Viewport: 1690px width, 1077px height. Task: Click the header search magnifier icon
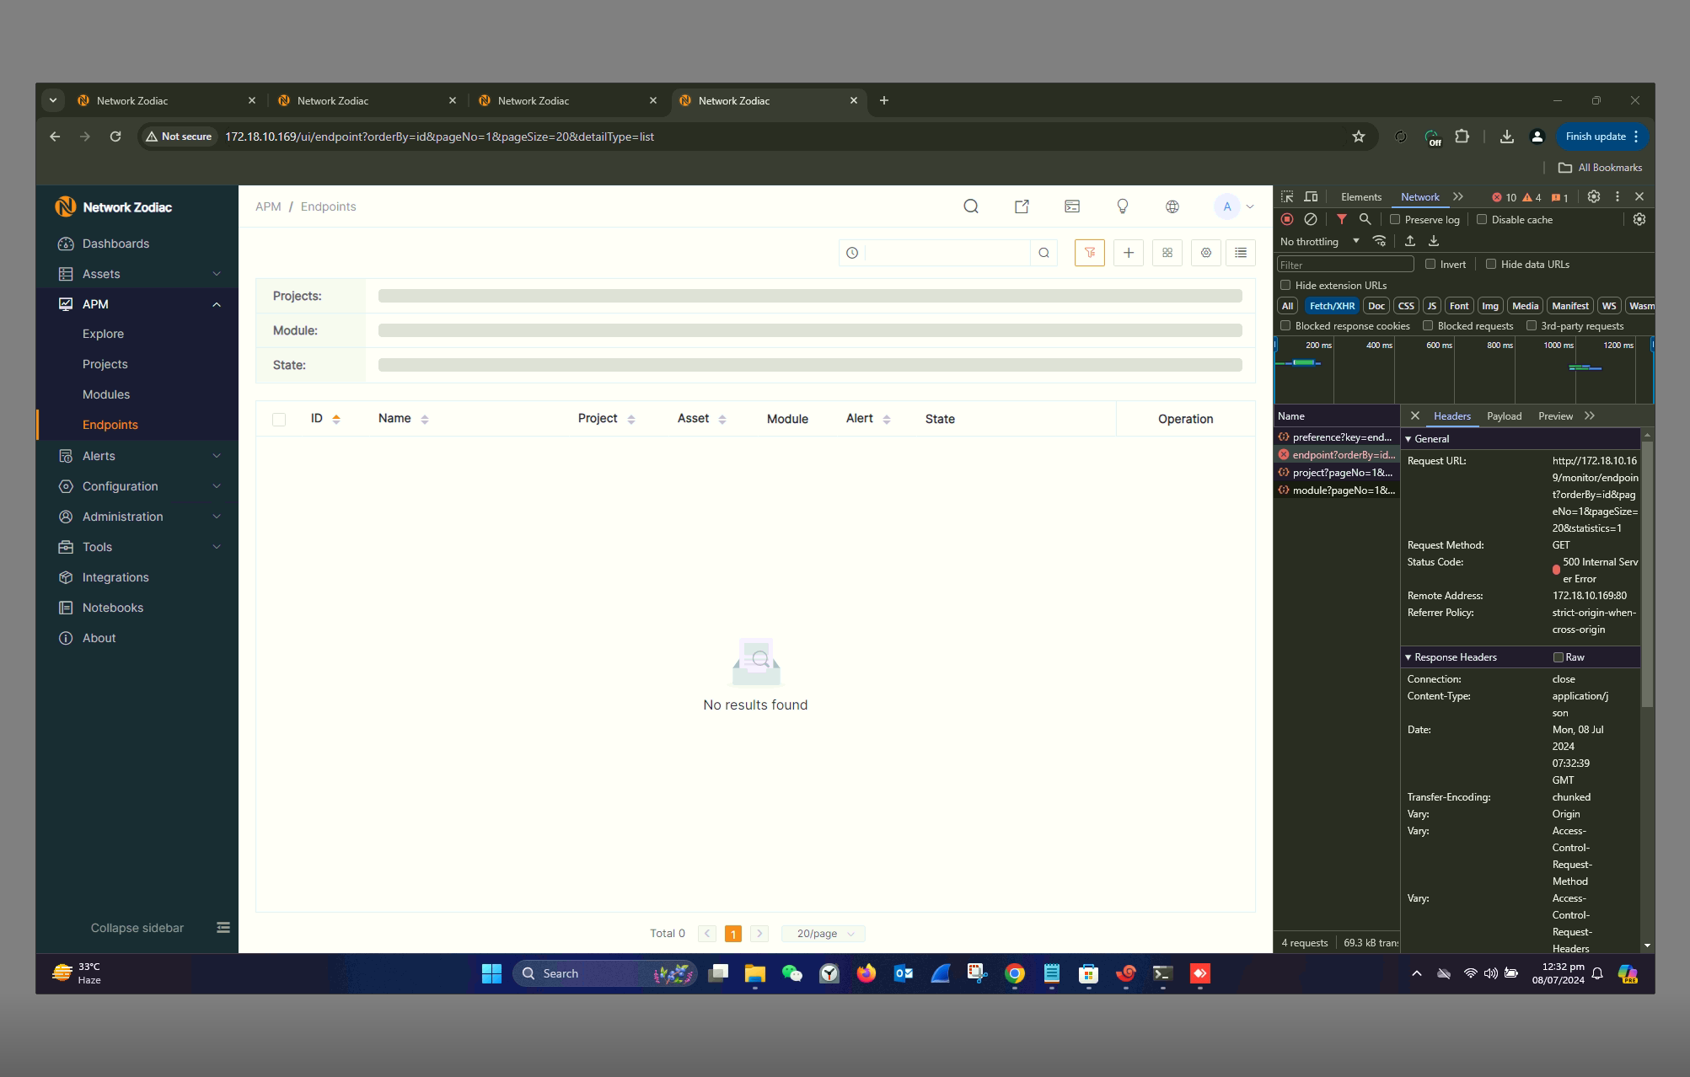point(970,206)
